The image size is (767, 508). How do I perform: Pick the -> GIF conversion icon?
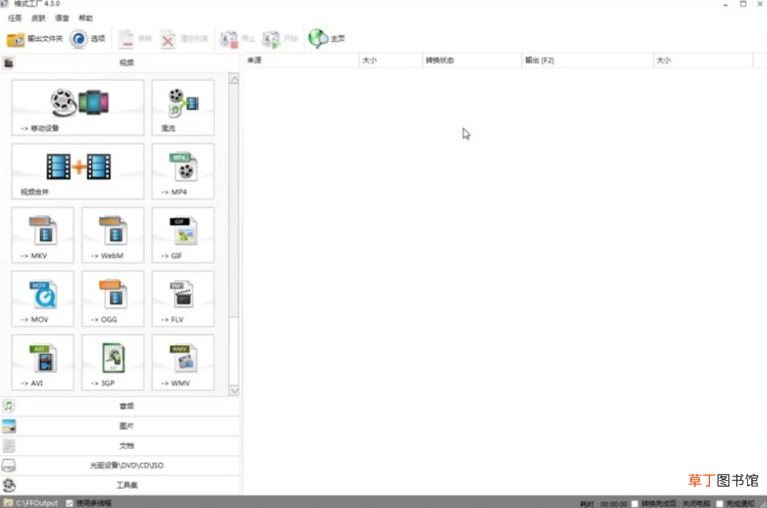[183, 235]
